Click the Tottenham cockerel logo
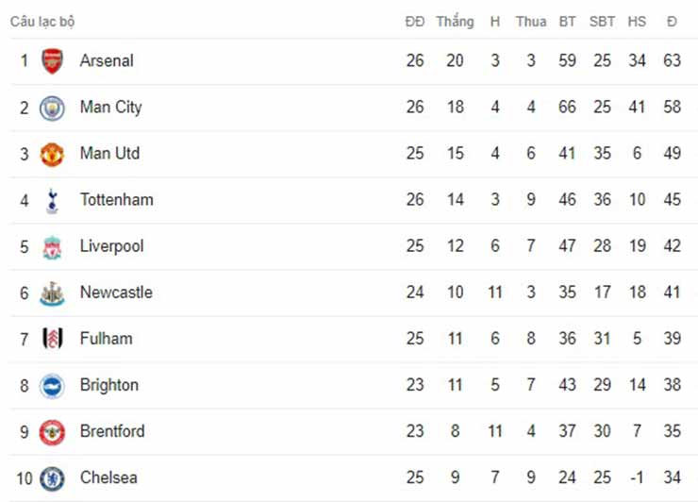The height and width of the screenshot is (502, 698). (52, 200)
